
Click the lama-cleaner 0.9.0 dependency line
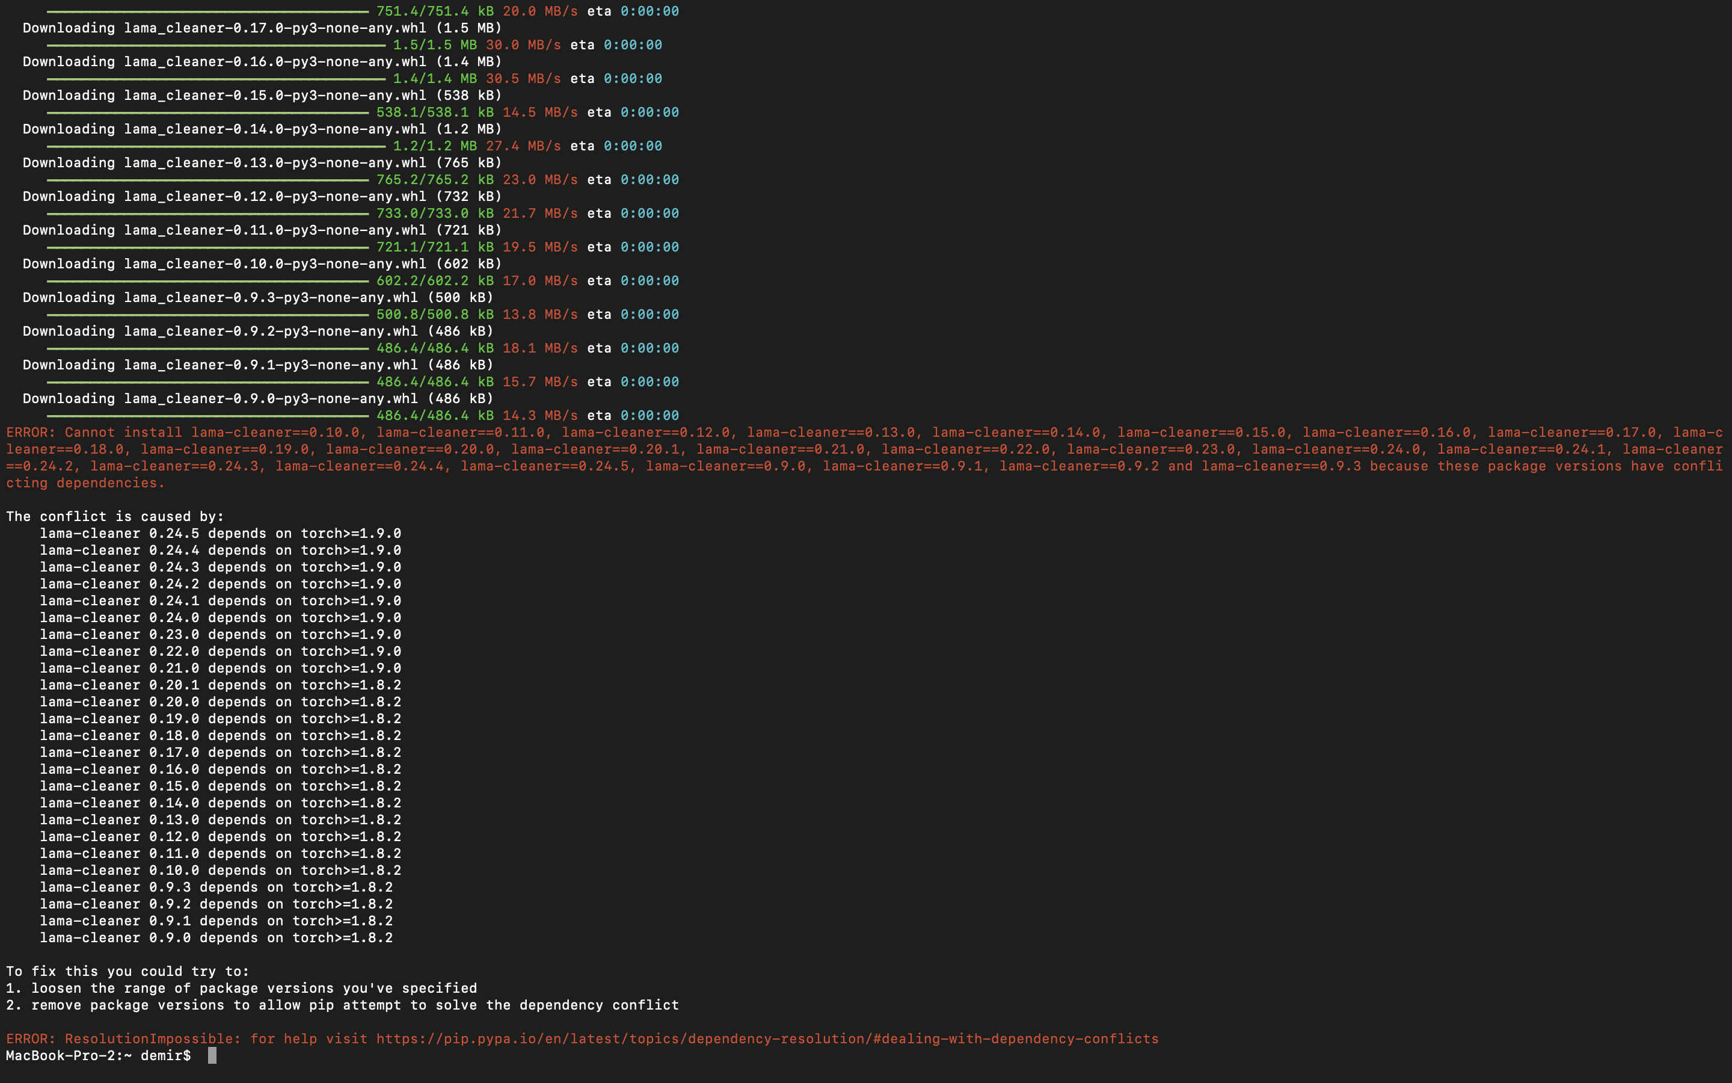tap(215, 939)
